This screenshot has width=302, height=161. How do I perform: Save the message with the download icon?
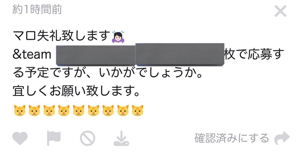[x=121, y=139]
